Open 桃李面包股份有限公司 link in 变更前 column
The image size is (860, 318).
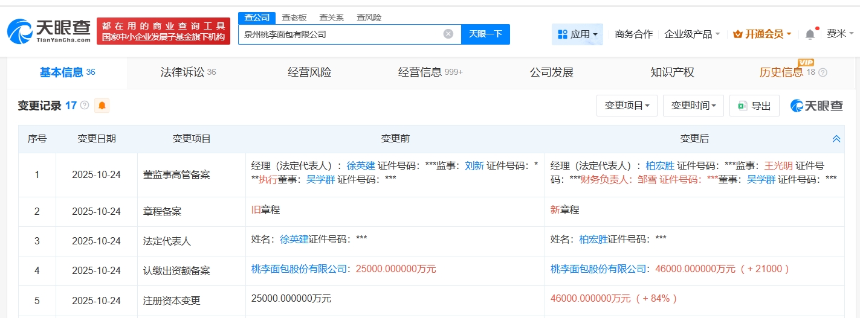pos(299,269)
